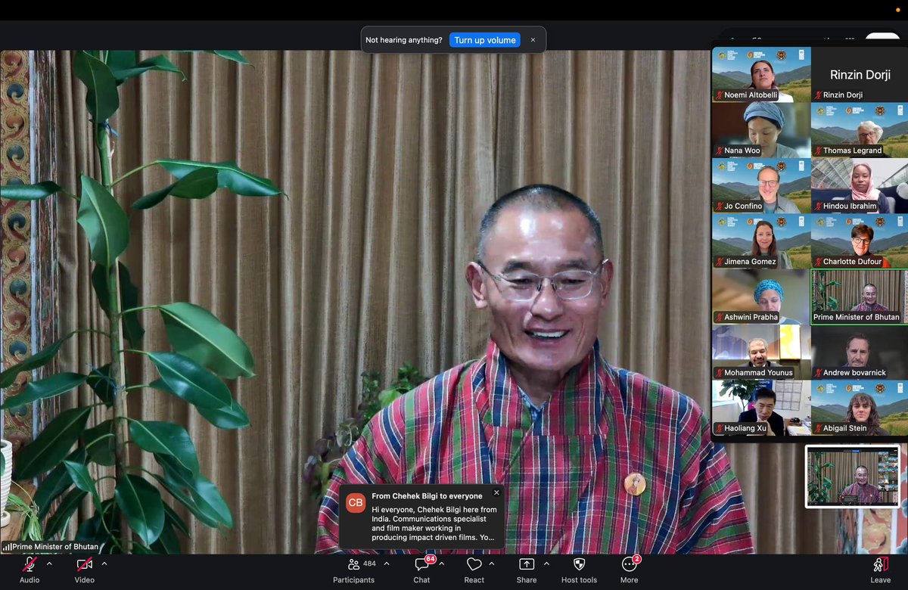This screenshot has height=590, width=908.
Task: Select Jo Confino video tile
Action: coord(761,185)
